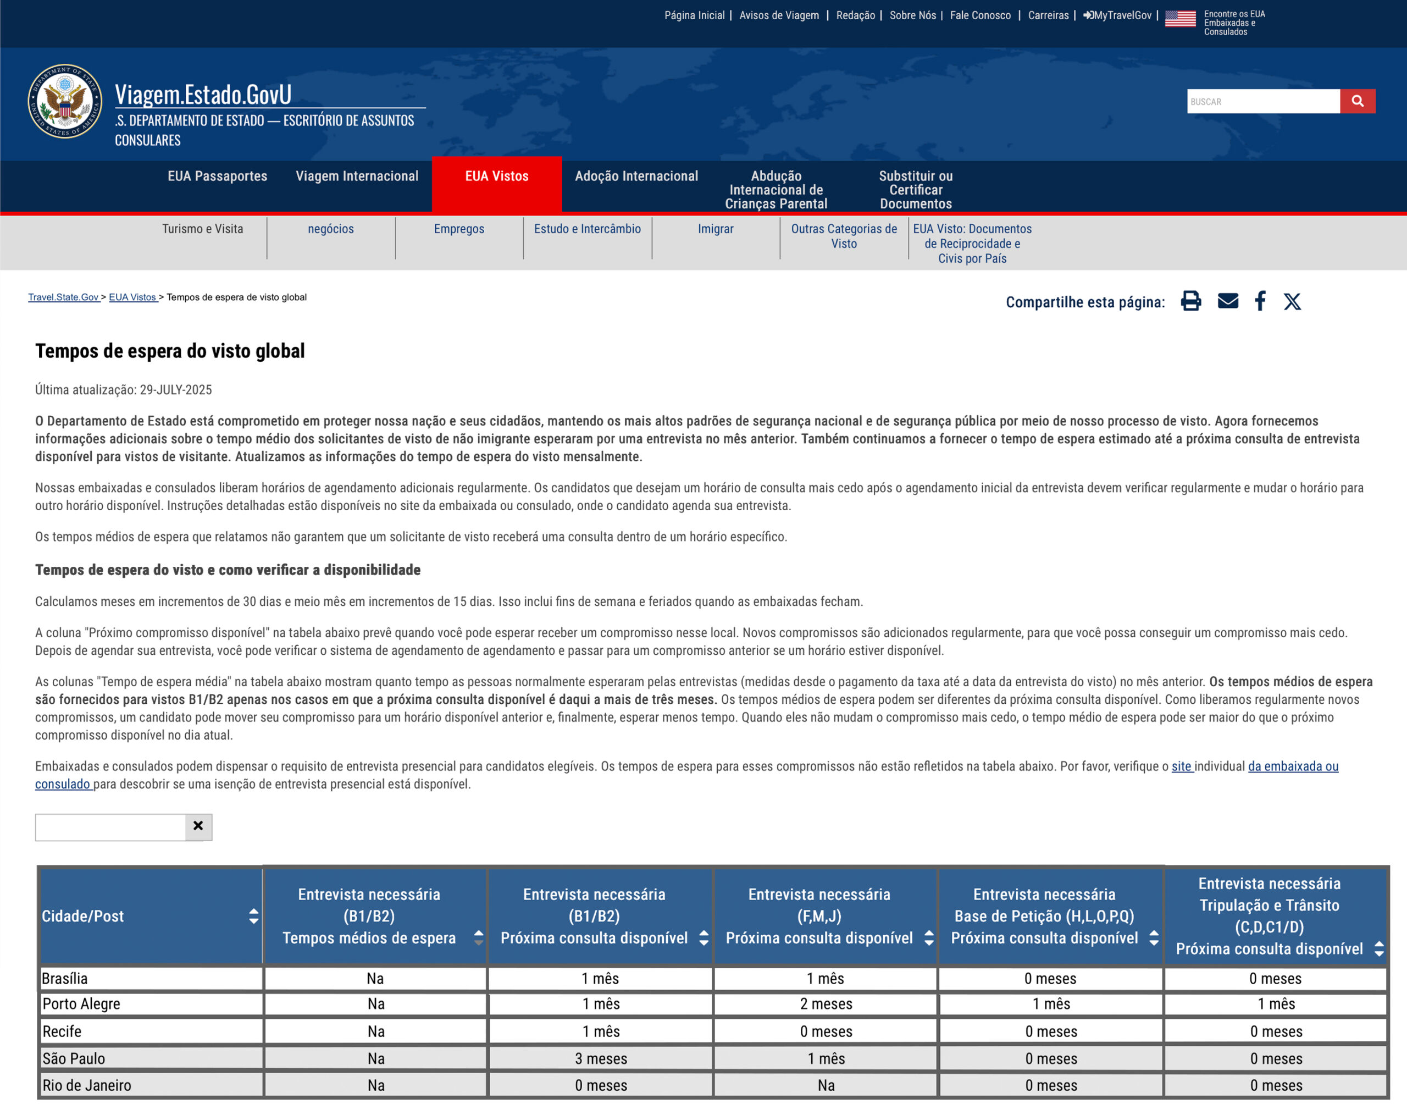The width and height of the screenshot is (1407, 1120).
Task: Click the red search magnifier button
Action: point(1358,101)
